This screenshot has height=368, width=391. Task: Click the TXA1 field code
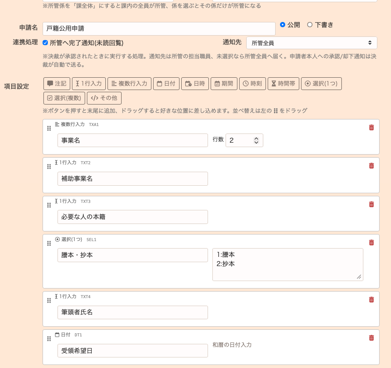pos(94,124)
